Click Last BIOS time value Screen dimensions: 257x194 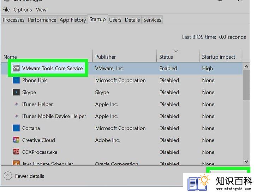pyautogui.click(x=232, y=37)
